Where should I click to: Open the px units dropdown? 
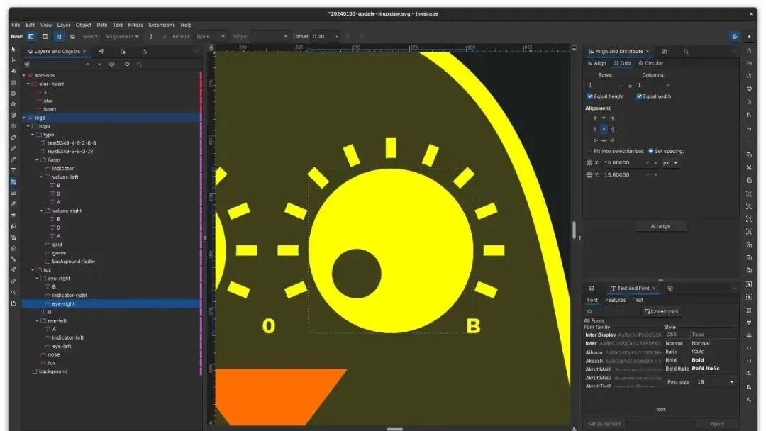point(670,162)
